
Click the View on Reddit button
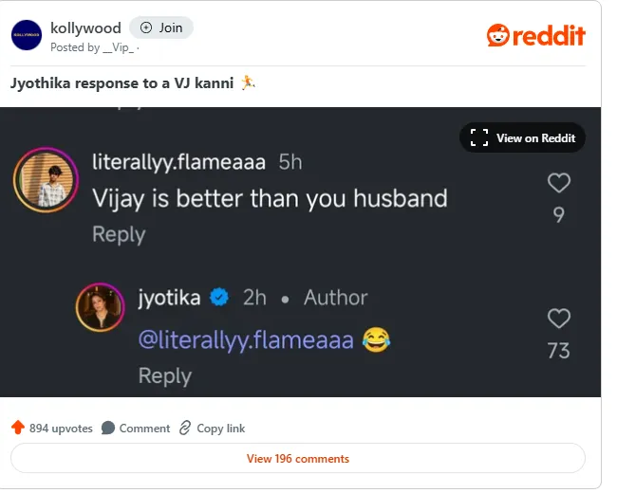pos(523,138)
